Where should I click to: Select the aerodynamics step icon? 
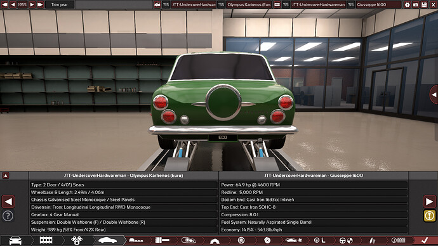tap(293, 240)
